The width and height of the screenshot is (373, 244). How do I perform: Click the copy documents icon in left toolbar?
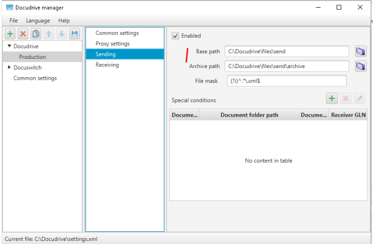coord(36,34)
